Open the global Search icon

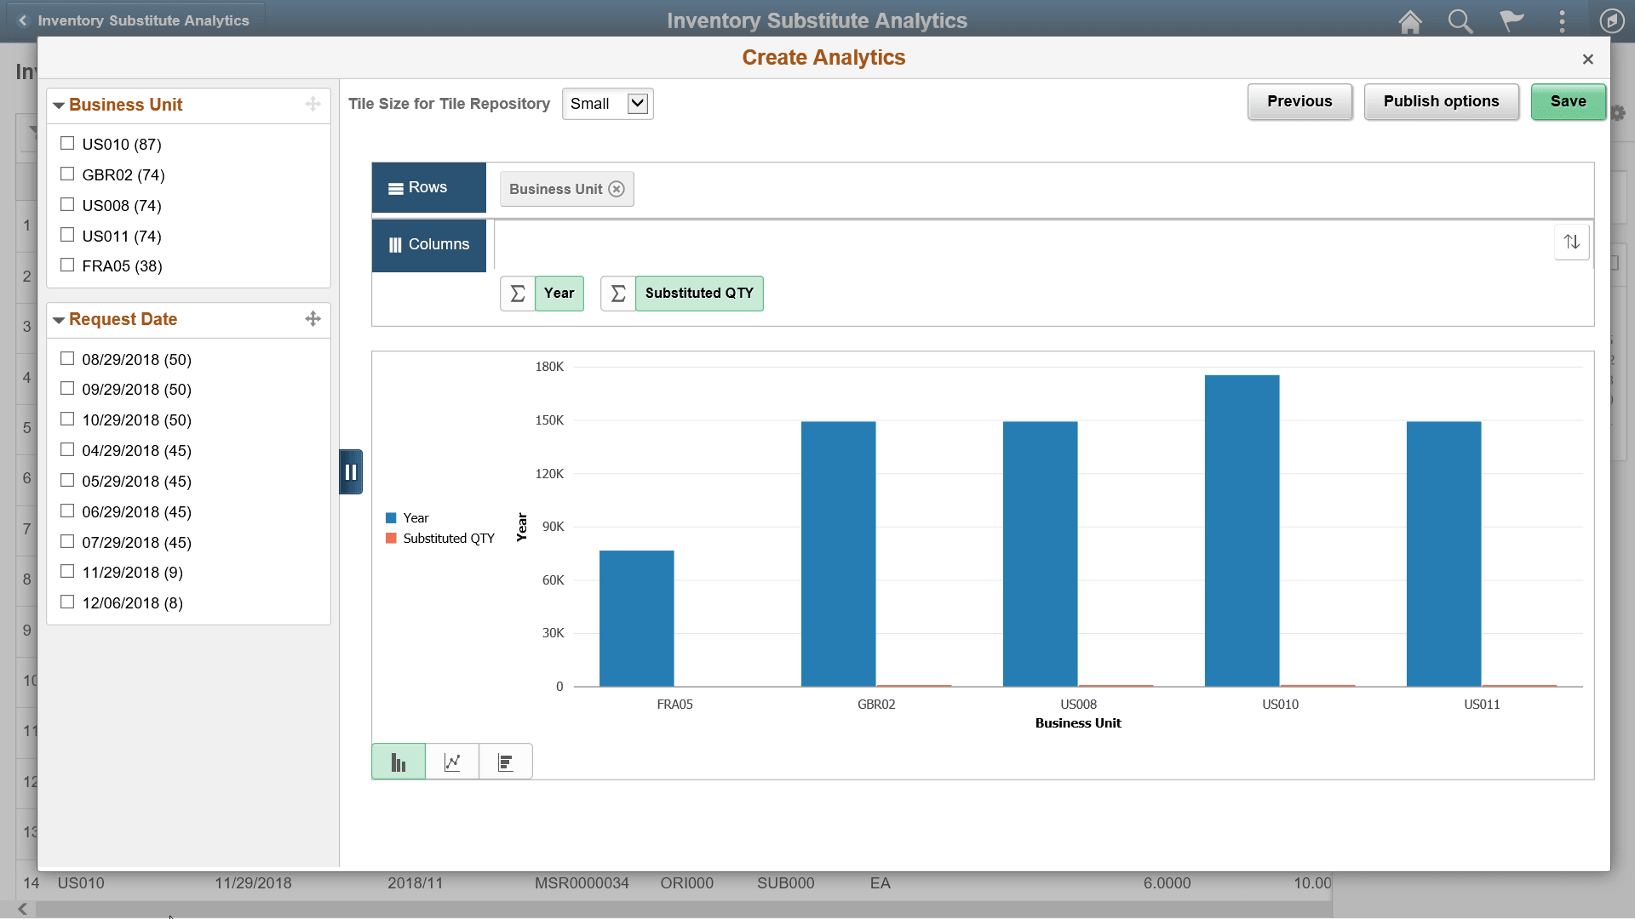point(1460,20)
